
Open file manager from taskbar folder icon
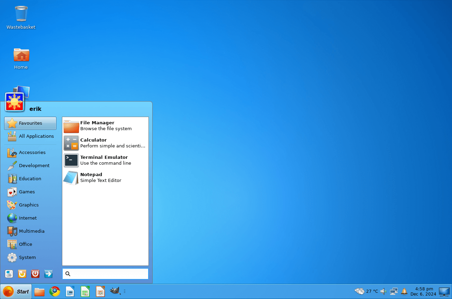tap(39, 292)
